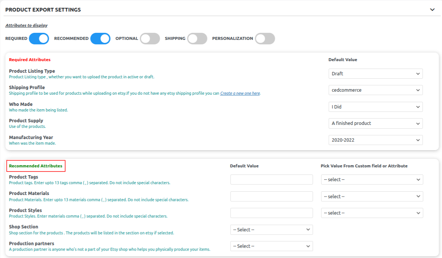Screen dimensions: 442x258
Task: Disable the RECOMMENDED attributes toggle
Action: coord(100,38)
